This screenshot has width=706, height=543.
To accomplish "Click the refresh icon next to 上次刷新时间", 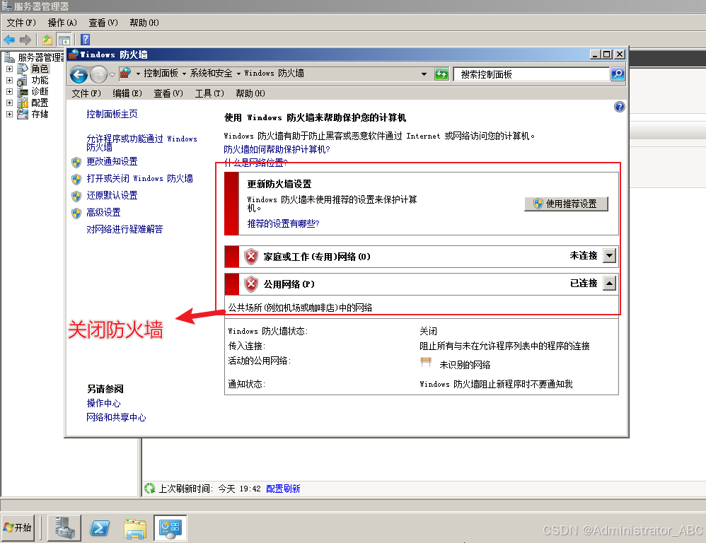I will pyautogui.click(x=149, y=488).
